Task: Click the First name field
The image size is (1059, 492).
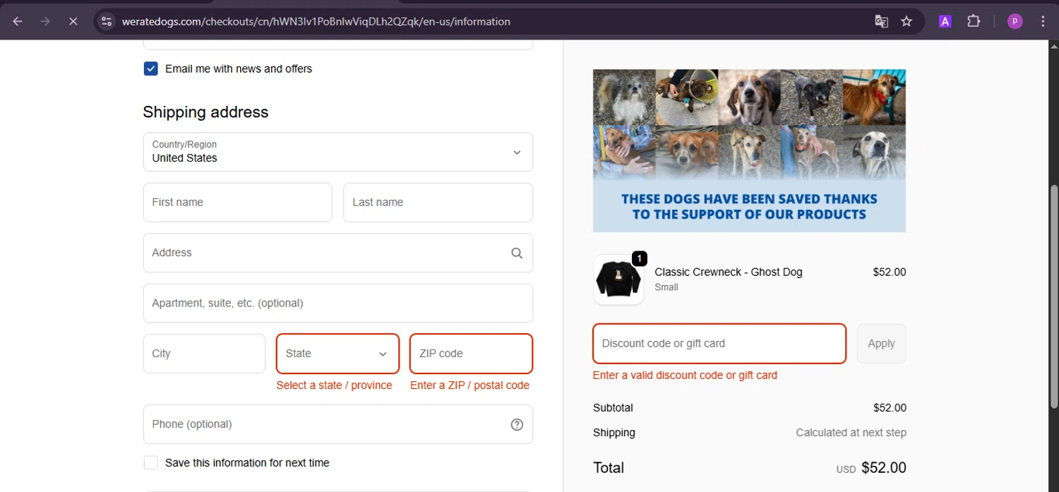Action: pyautogui.click(x=237, y=203)
